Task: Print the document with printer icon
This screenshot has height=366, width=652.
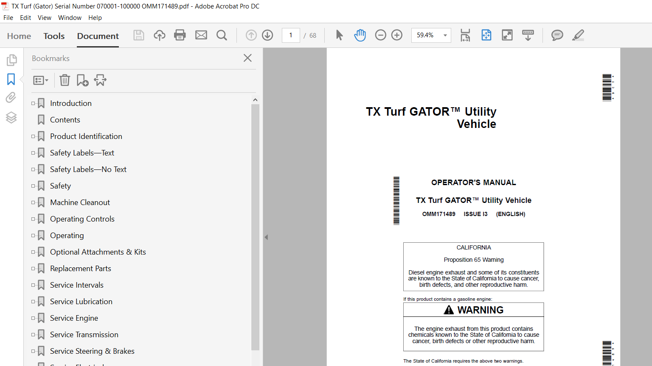Action: point(180,35)
